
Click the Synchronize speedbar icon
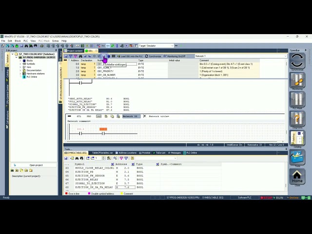(x=297, y=61)
